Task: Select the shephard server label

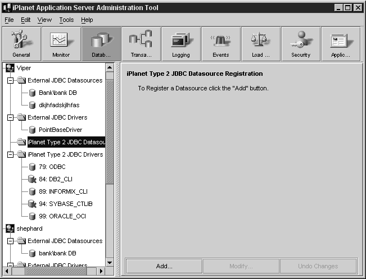Action: (x=30, y=228)
